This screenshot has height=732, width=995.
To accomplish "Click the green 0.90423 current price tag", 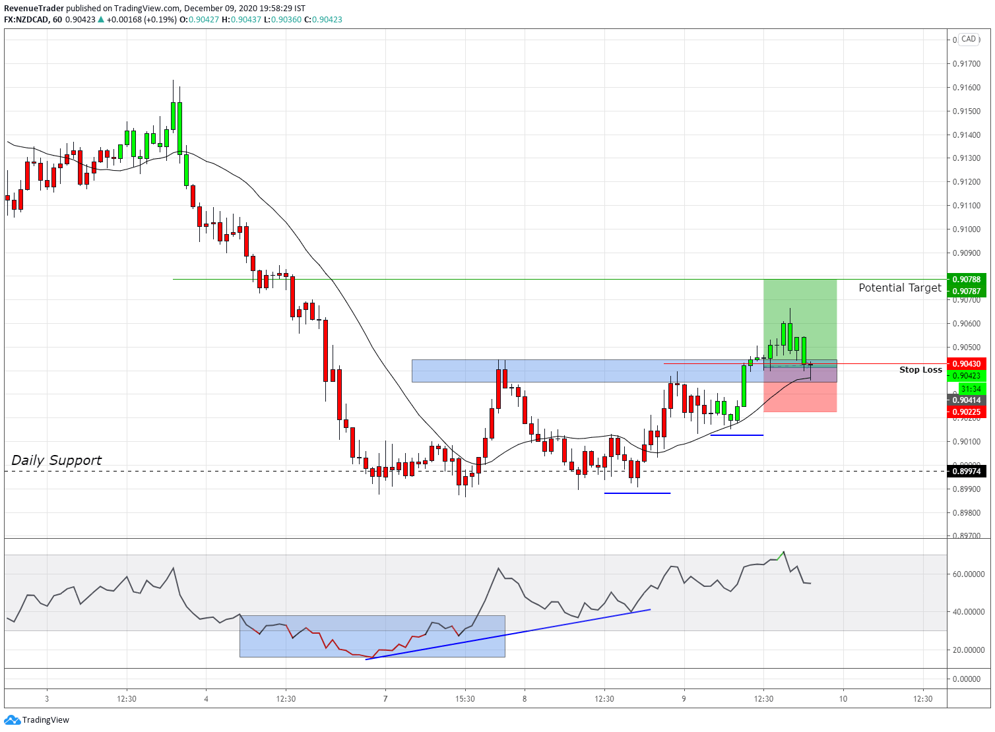I will point(967,376).
